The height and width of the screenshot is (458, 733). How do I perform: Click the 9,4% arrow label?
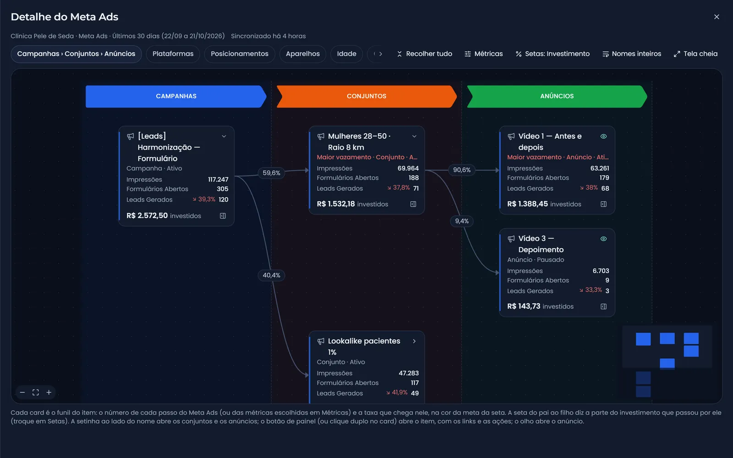point(462,221)
